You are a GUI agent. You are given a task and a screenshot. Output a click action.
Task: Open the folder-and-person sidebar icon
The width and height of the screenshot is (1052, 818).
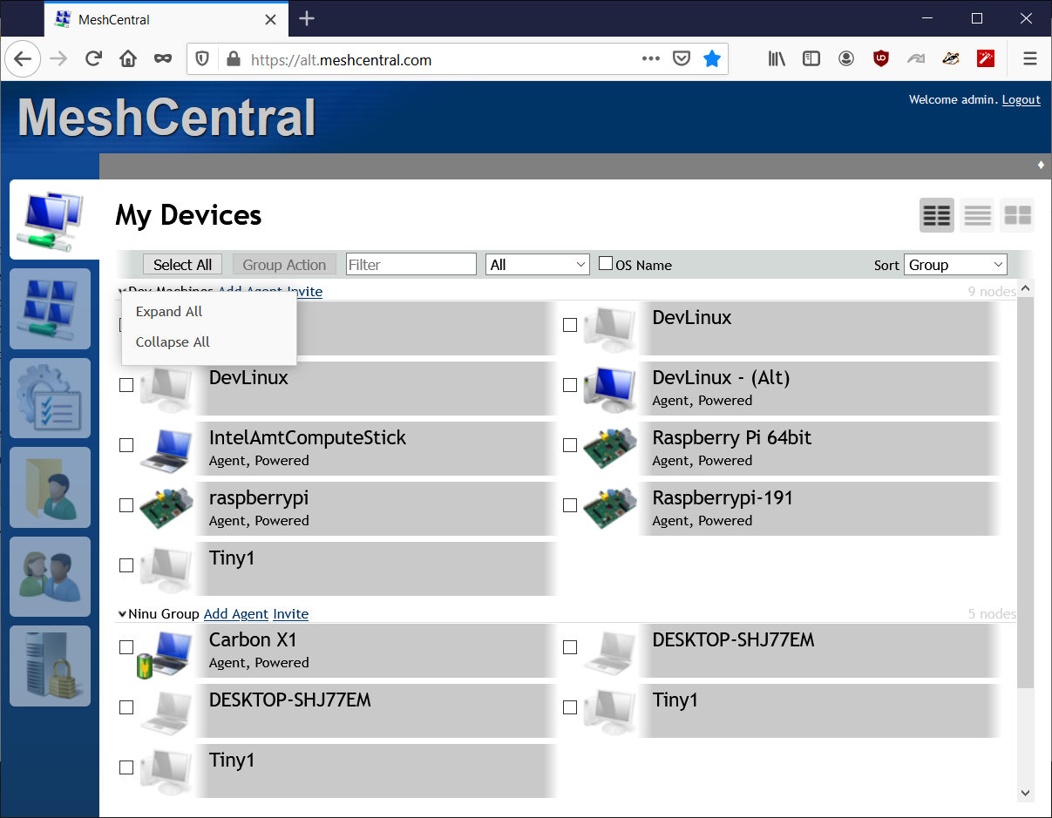click(51, 488)
